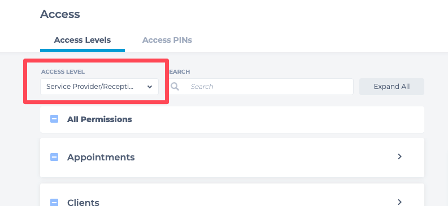Viewport: 448px width, 206px height.
Task: Toggle the Clients permissions checkbox
Action: point(54,202)
